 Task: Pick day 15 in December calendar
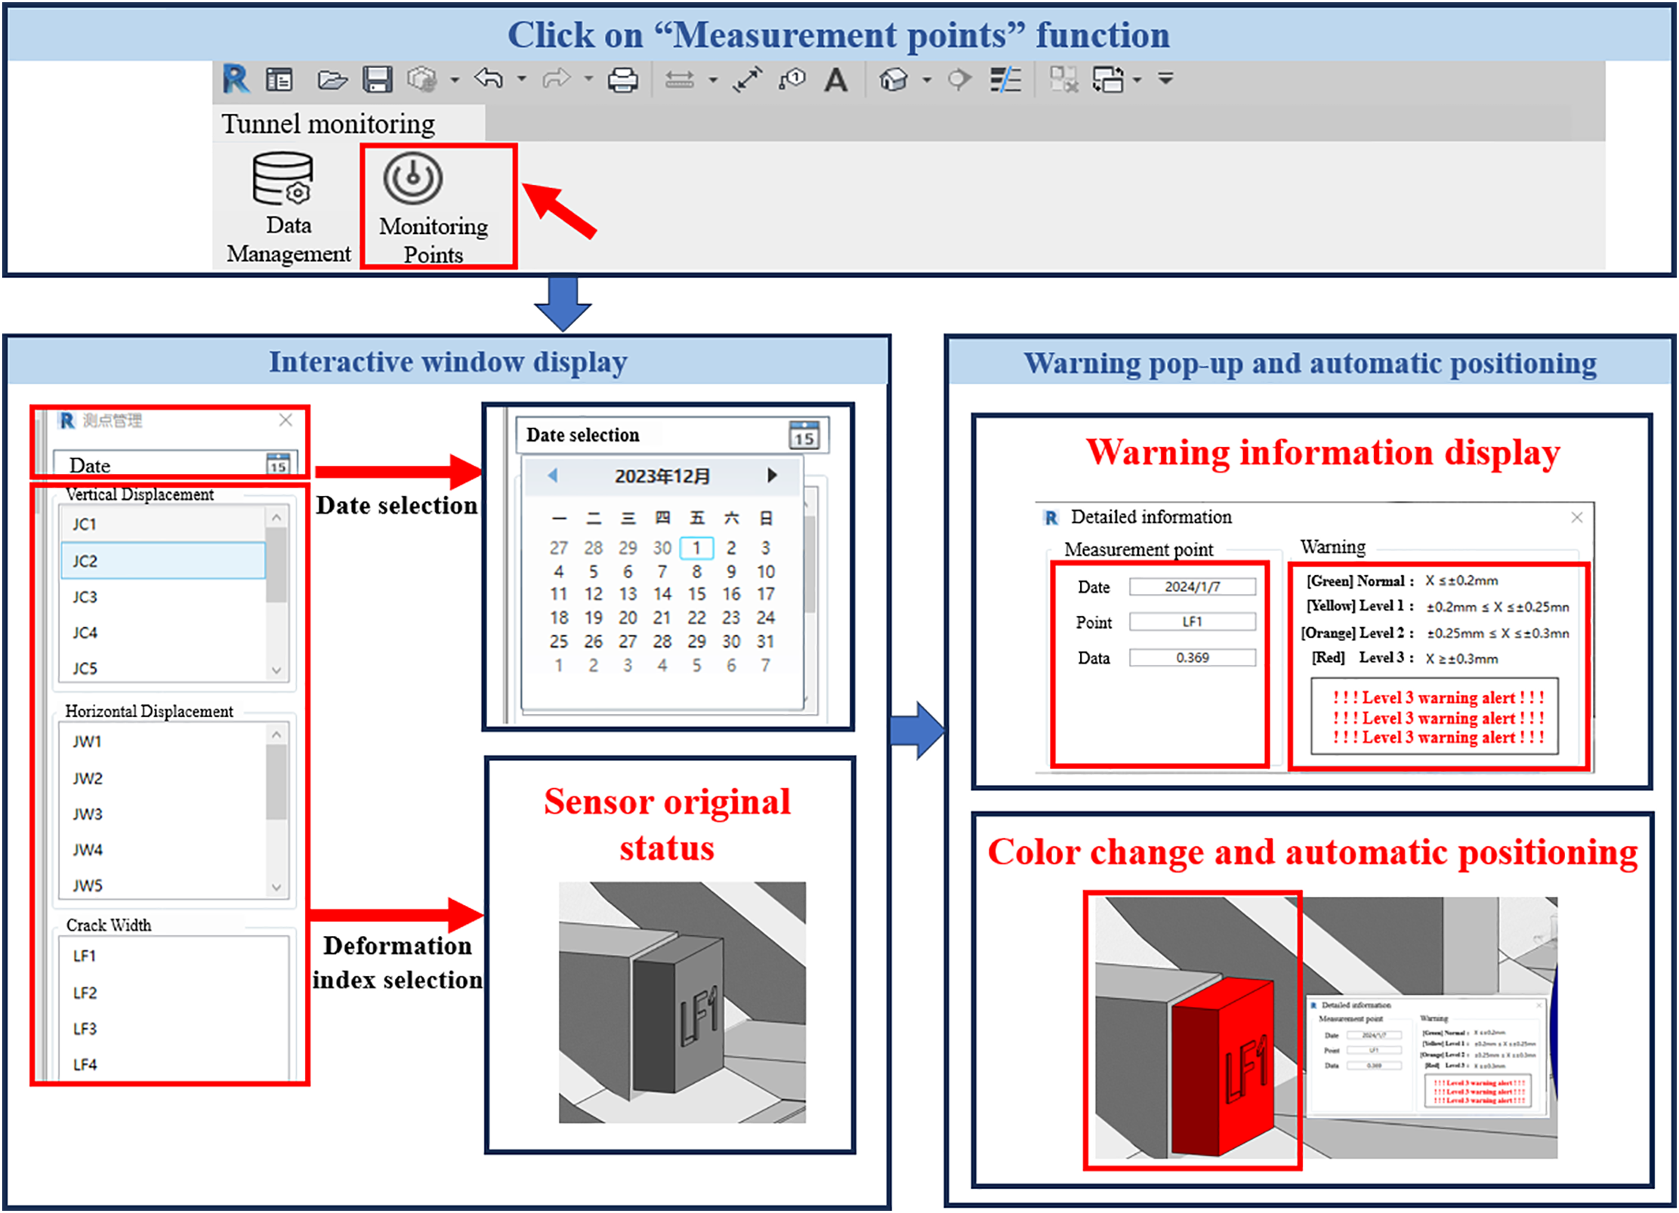click(696, 594)
